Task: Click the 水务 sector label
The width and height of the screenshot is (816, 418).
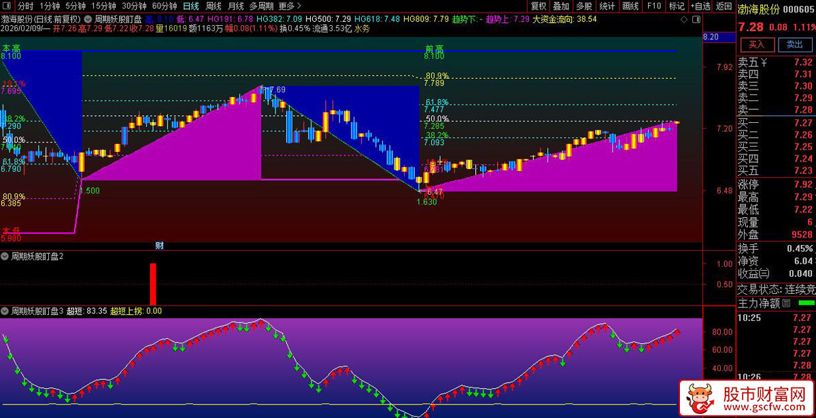Action: (x=362, y=28)
